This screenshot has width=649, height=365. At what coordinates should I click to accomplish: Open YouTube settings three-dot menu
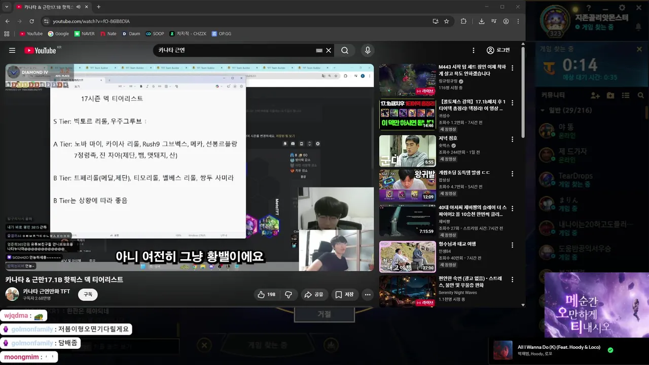click(x=474, y=50)
